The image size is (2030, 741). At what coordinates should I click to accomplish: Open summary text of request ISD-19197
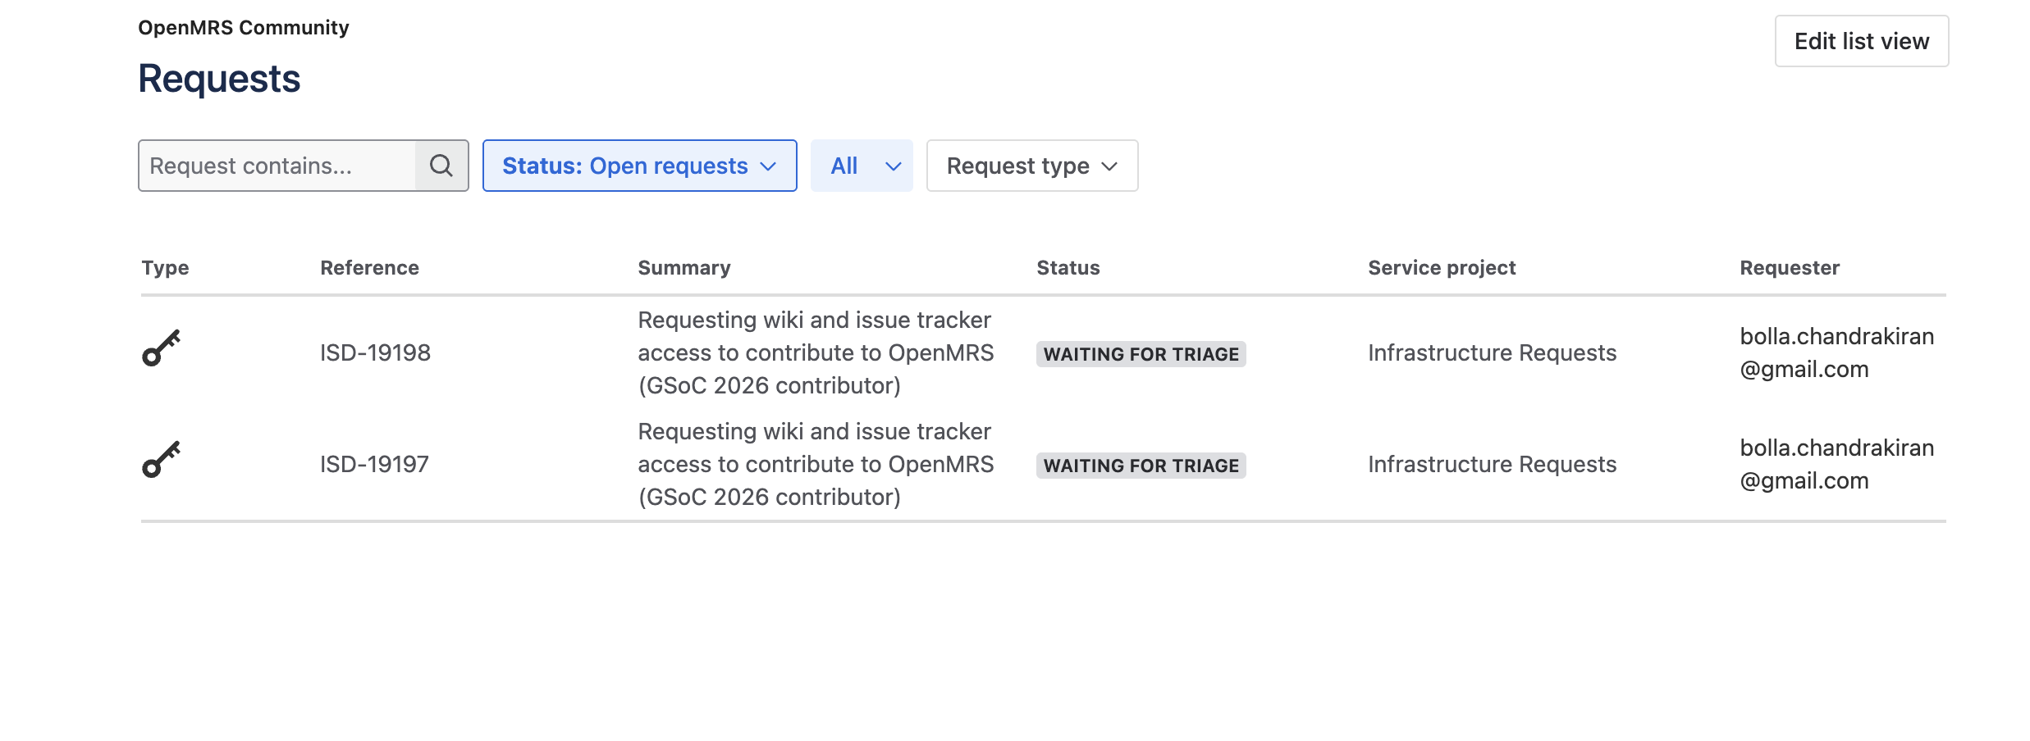(815, 464)
